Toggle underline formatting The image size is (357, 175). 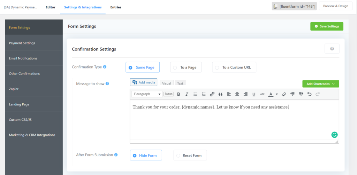click(x=254, y=94)
